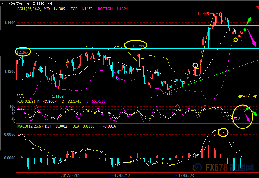Image resolution: width=259 pixels, height=178 pixels.
Task: Click the J value 65.7510
Action: (x=99, y=102)
